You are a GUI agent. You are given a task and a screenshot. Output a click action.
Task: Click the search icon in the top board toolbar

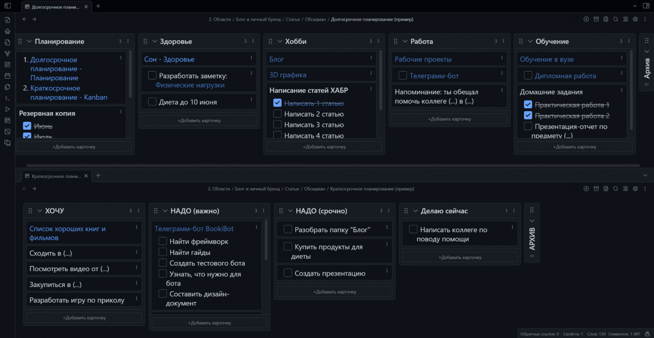pos(615,19)
